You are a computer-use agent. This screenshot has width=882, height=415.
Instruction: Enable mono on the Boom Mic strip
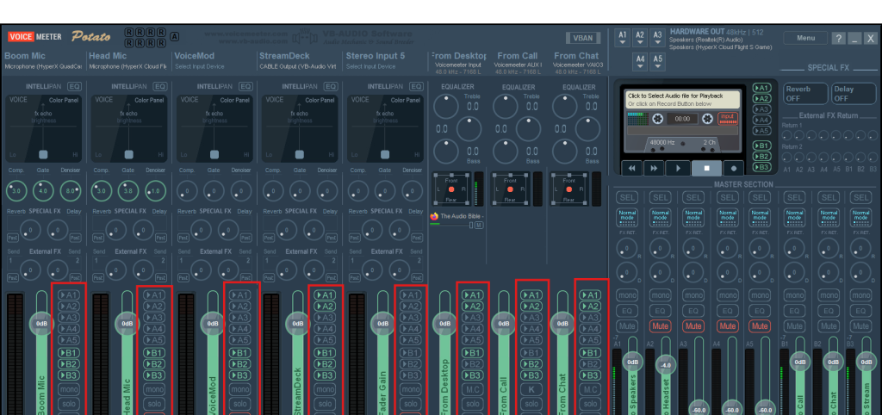[x=69, y=389]
